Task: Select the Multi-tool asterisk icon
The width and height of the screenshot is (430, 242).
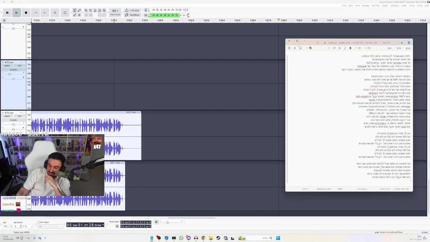Action: (79, 15)
